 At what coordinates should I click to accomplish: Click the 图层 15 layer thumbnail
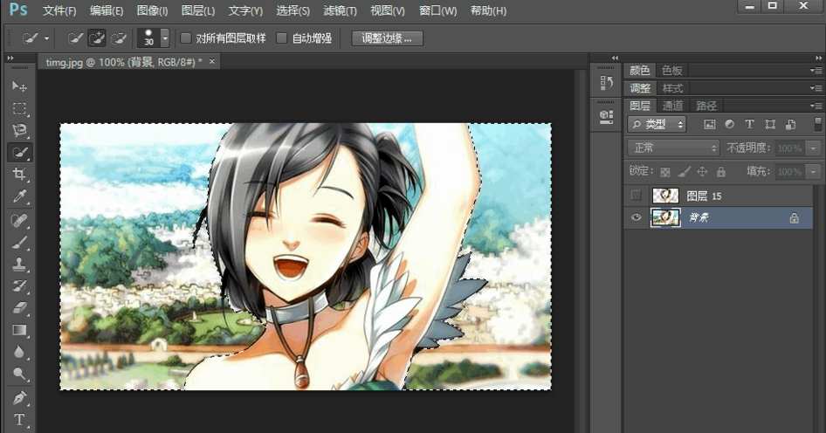pos(665,196)
